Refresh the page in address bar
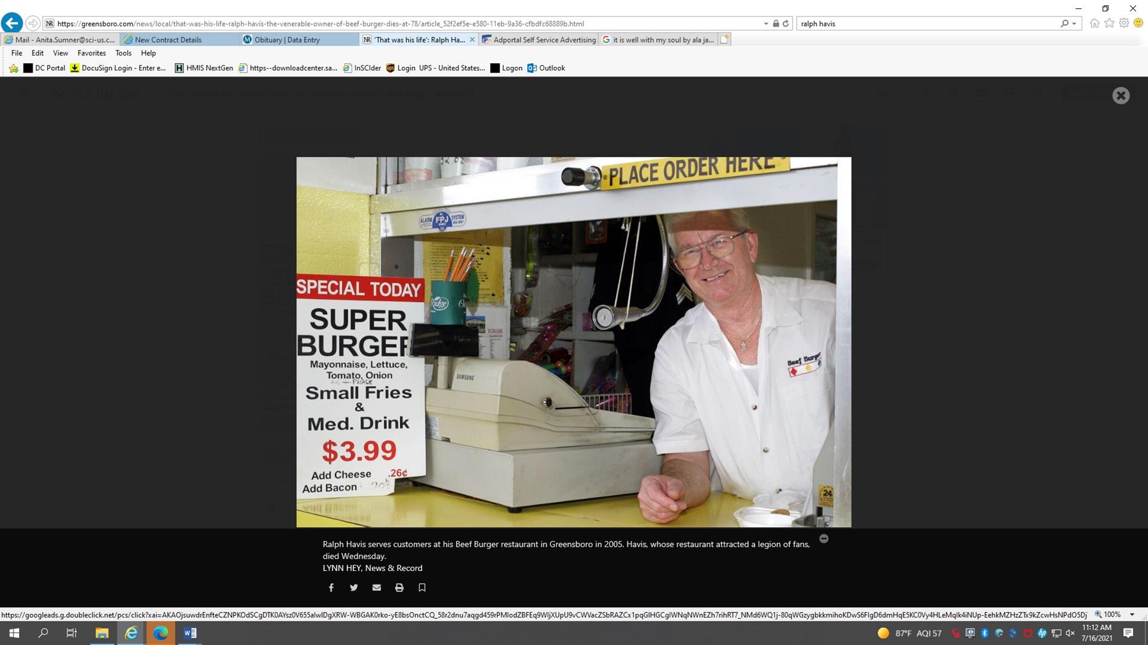Image resolution: width=1148 pixels, height=645 pixels. point(786,24)
